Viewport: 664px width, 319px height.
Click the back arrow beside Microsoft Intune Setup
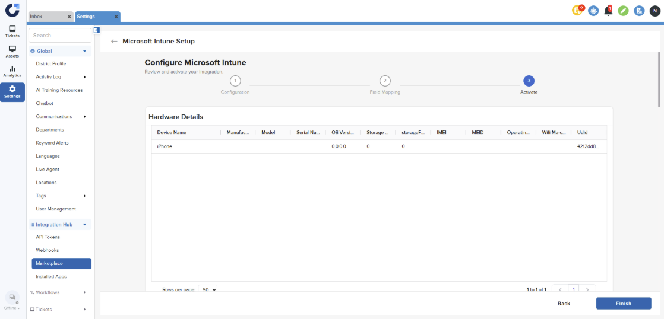114,42
